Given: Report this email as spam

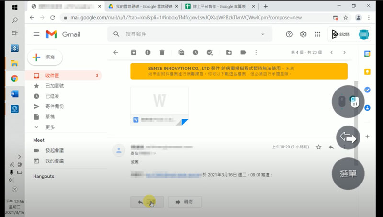Looking at the screenshot, I should tap(148, 52).
